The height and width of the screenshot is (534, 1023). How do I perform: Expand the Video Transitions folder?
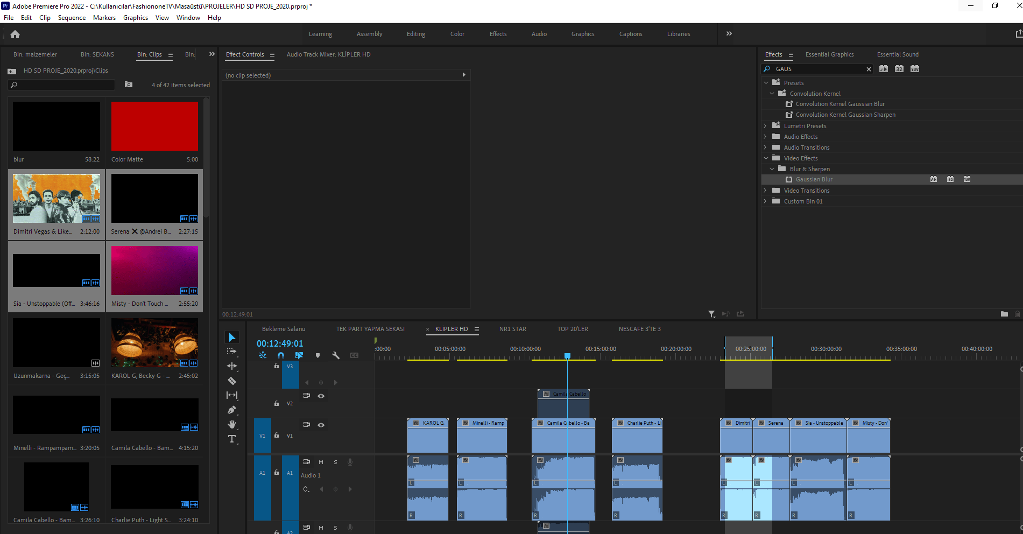pyautogui.click(x=766, y=190)
